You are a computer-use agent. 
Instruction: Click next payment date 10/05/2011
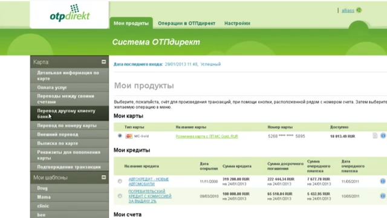350,196
